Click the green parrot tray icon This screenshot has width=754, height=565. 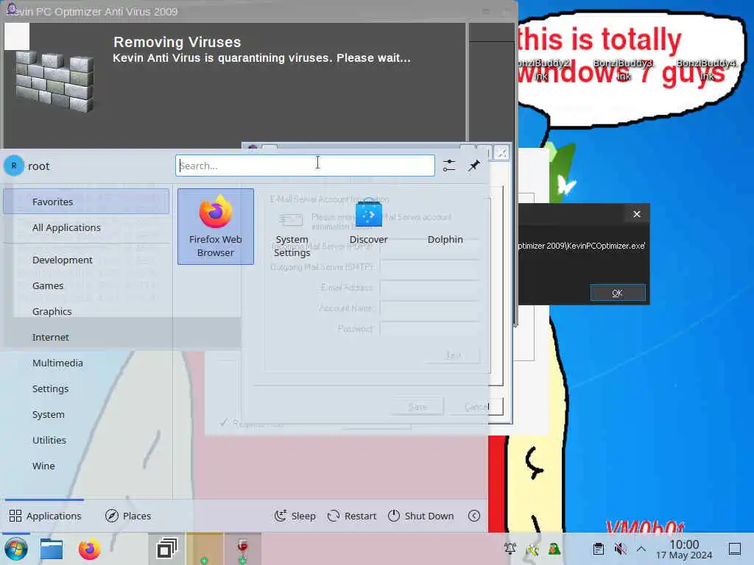coord(554,549)
